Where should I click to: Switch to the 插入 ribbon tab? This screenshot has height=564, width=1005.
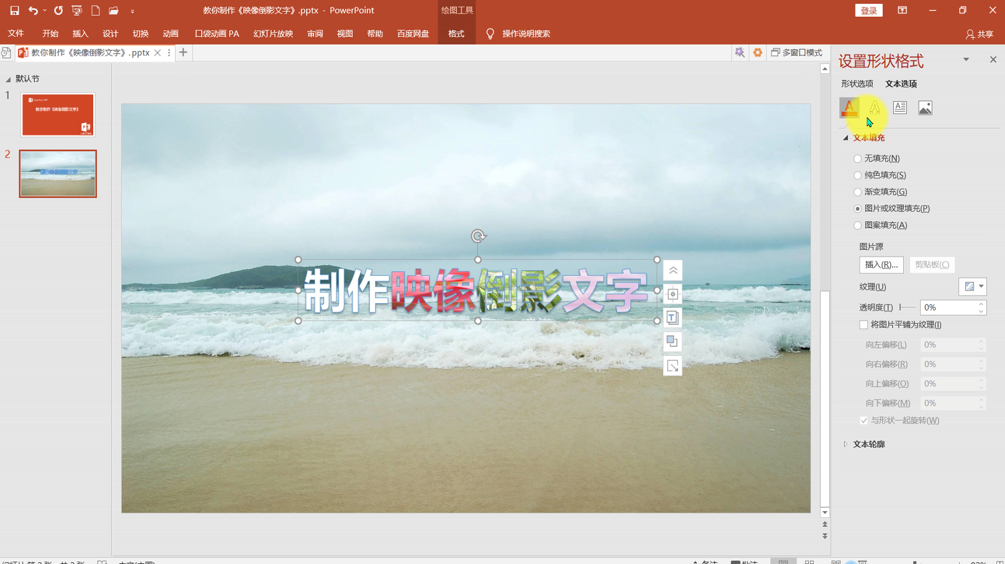tap(80, 34)
